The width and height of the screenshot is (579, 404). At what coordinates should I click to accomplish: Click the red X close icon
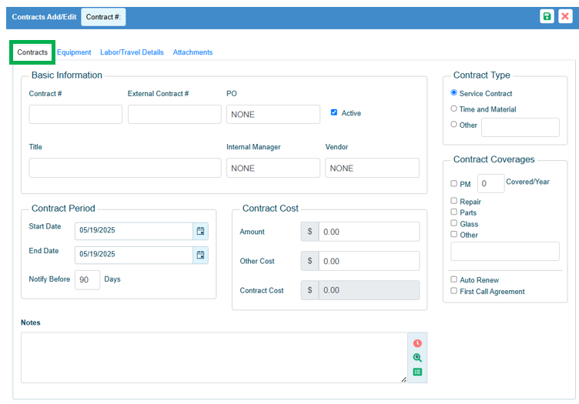565,17
